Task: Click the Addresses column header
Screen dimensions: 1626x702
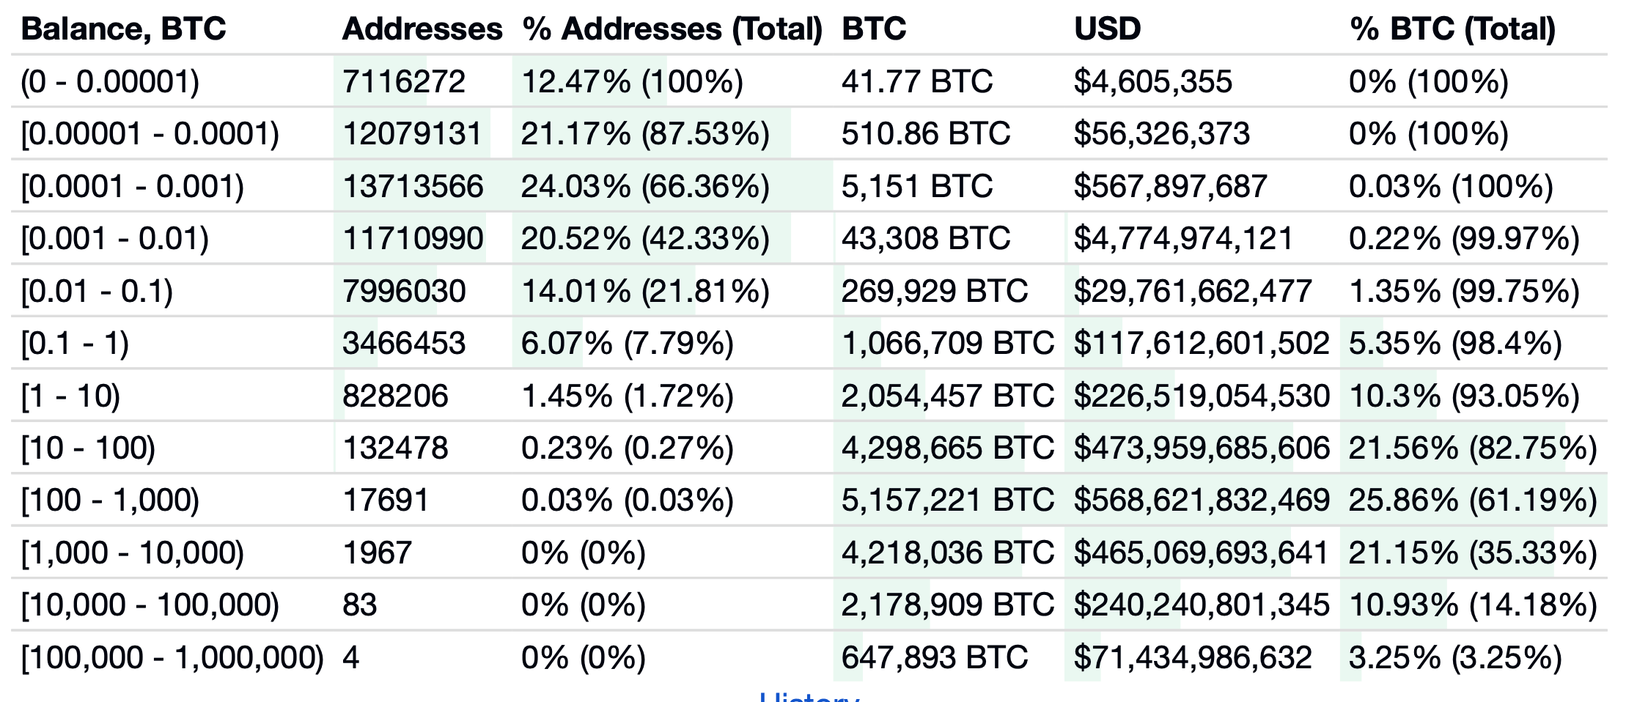Action: point(422,29)
